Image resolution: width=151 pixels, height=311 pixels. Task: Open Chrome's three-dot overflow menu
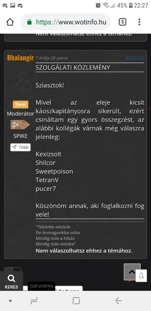tap(139, 22)
